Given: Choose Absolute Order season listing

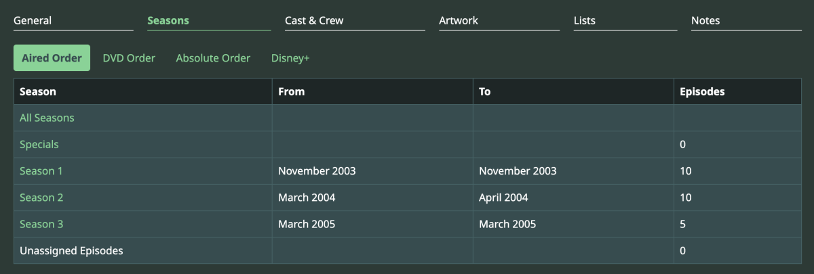Looking at the screenshot, I should 213,58.
